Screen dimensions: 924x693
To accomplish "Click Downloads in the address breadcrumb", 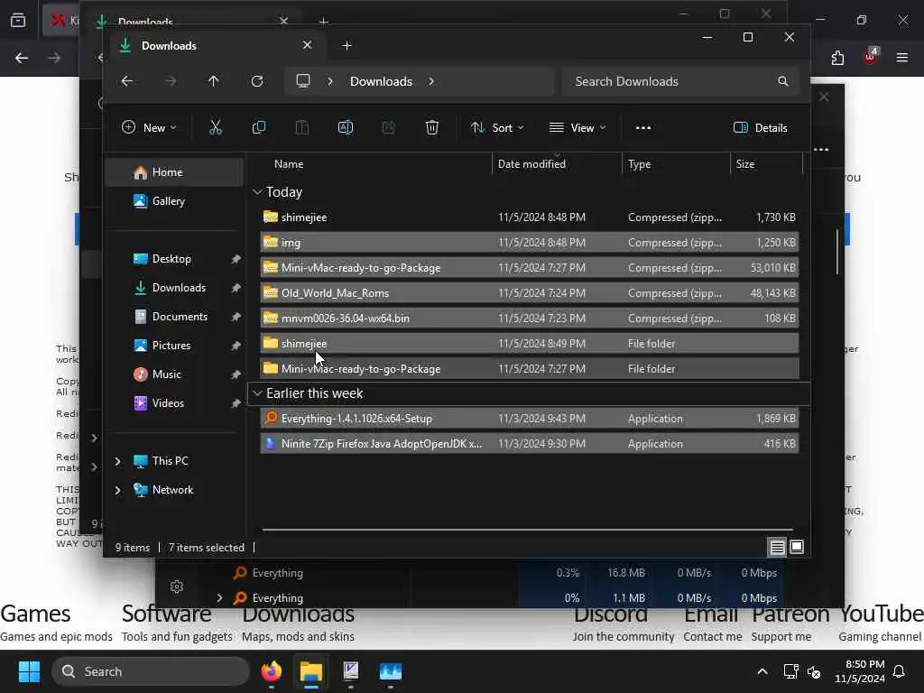I will click(x=382, y=81).
